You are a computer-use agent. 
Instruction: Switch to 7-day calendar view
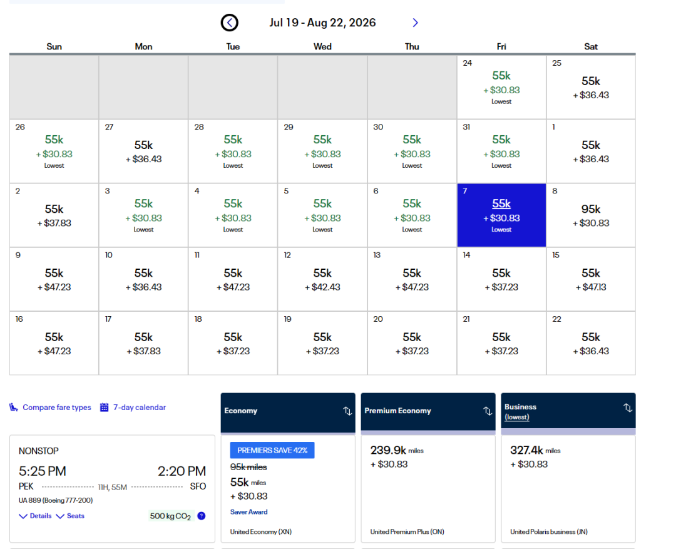coord(139,408)
